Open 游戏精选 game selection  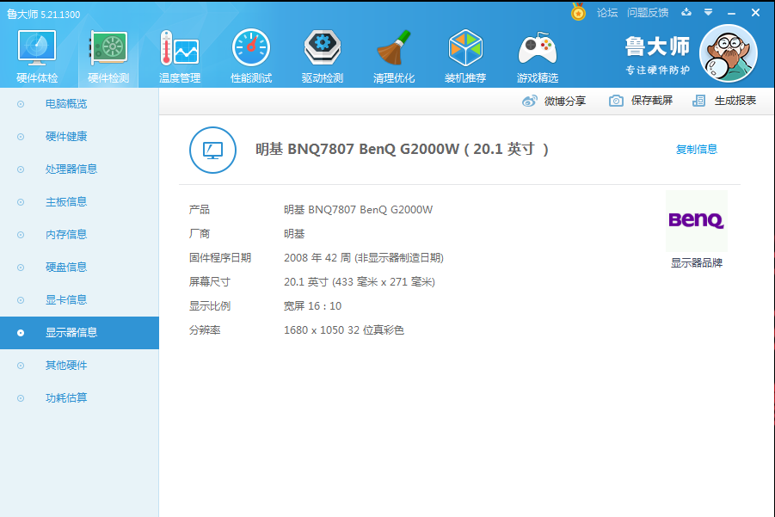pos(537,54)
